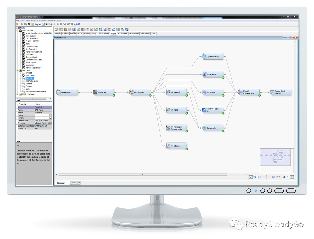Image resolution: width=314 pixels, height=239 pixels.
Task: Click the Ensemble node
Action: coord(213,128)
